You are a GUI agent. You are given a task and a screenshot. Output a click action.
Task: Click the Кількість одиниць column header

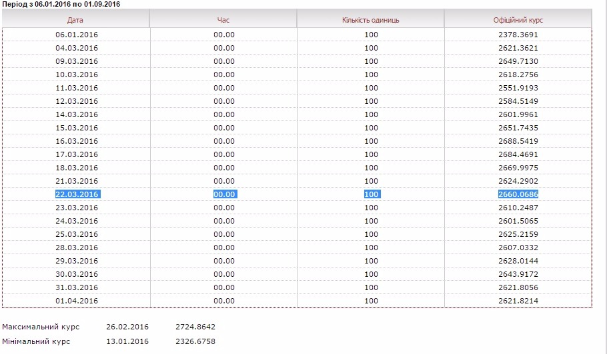tap(371, 20)
